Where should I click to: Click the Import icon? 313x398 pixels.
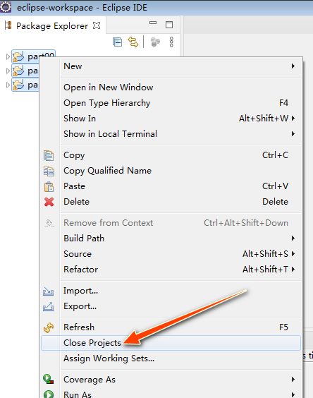point(48,291)
